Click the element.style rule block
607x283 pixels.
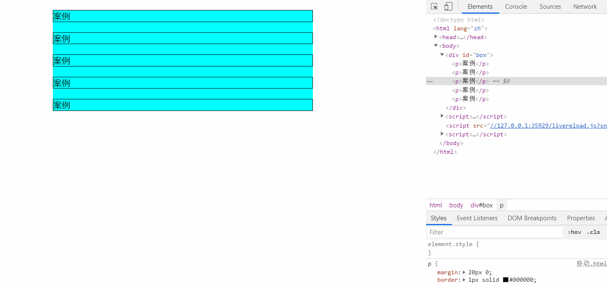click(453, 248)
